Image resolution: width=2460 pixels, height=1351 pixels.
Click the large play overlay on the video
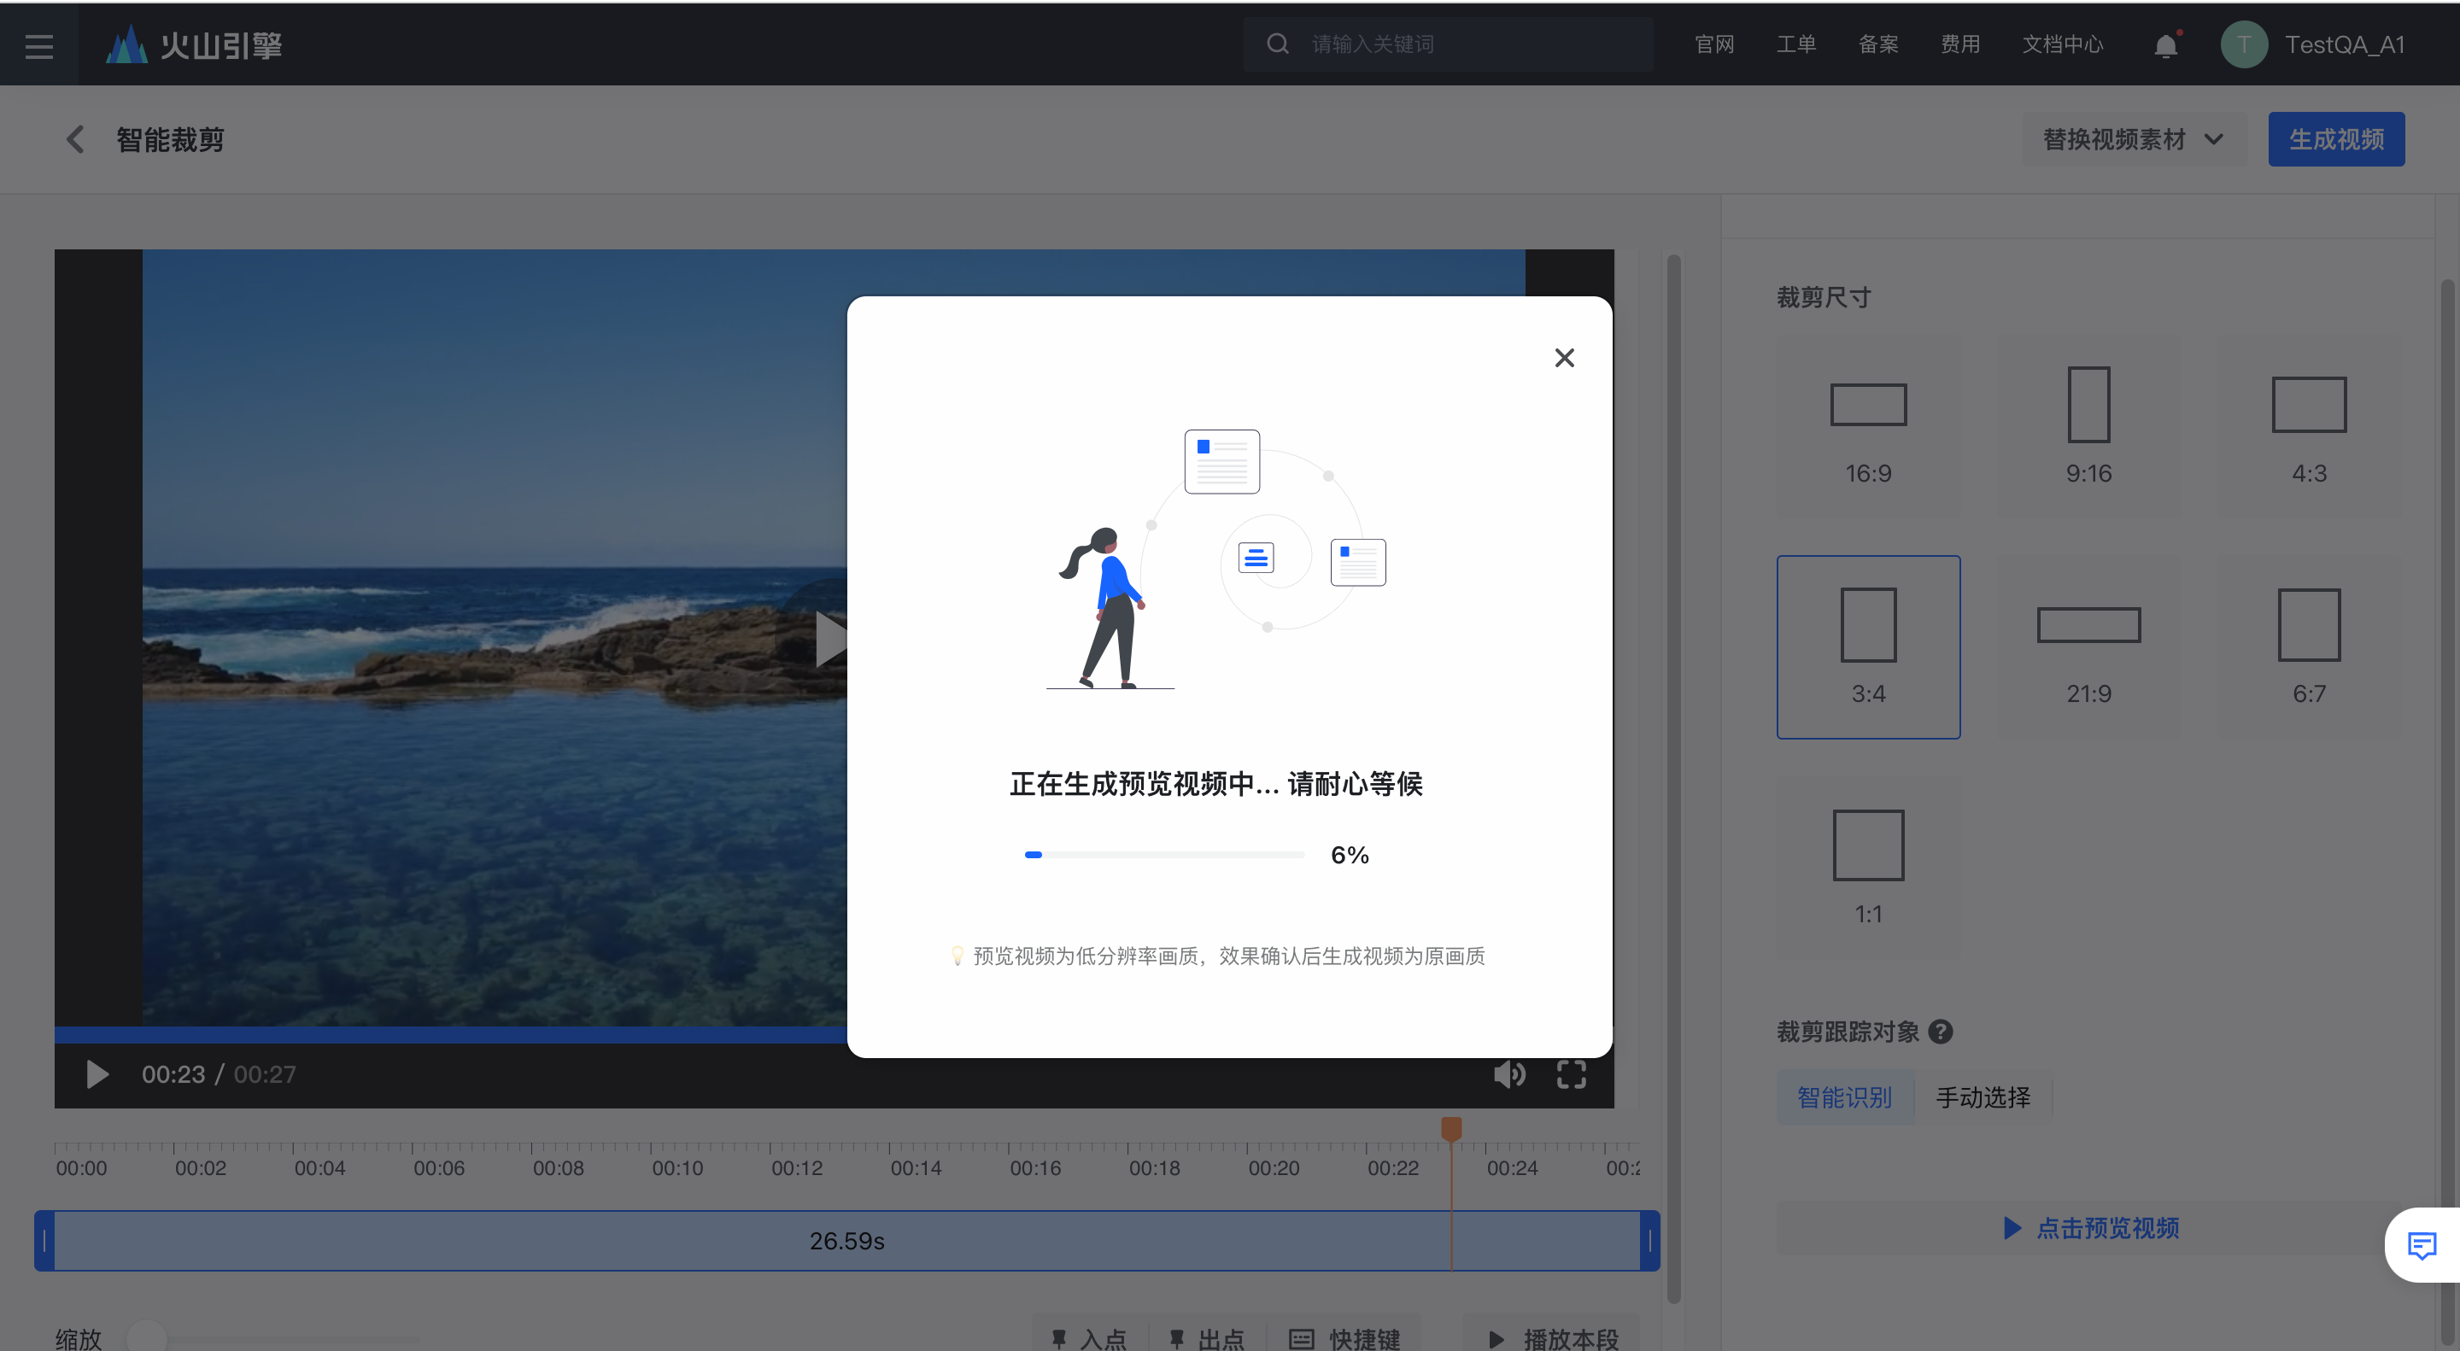[x=831, y=639]
